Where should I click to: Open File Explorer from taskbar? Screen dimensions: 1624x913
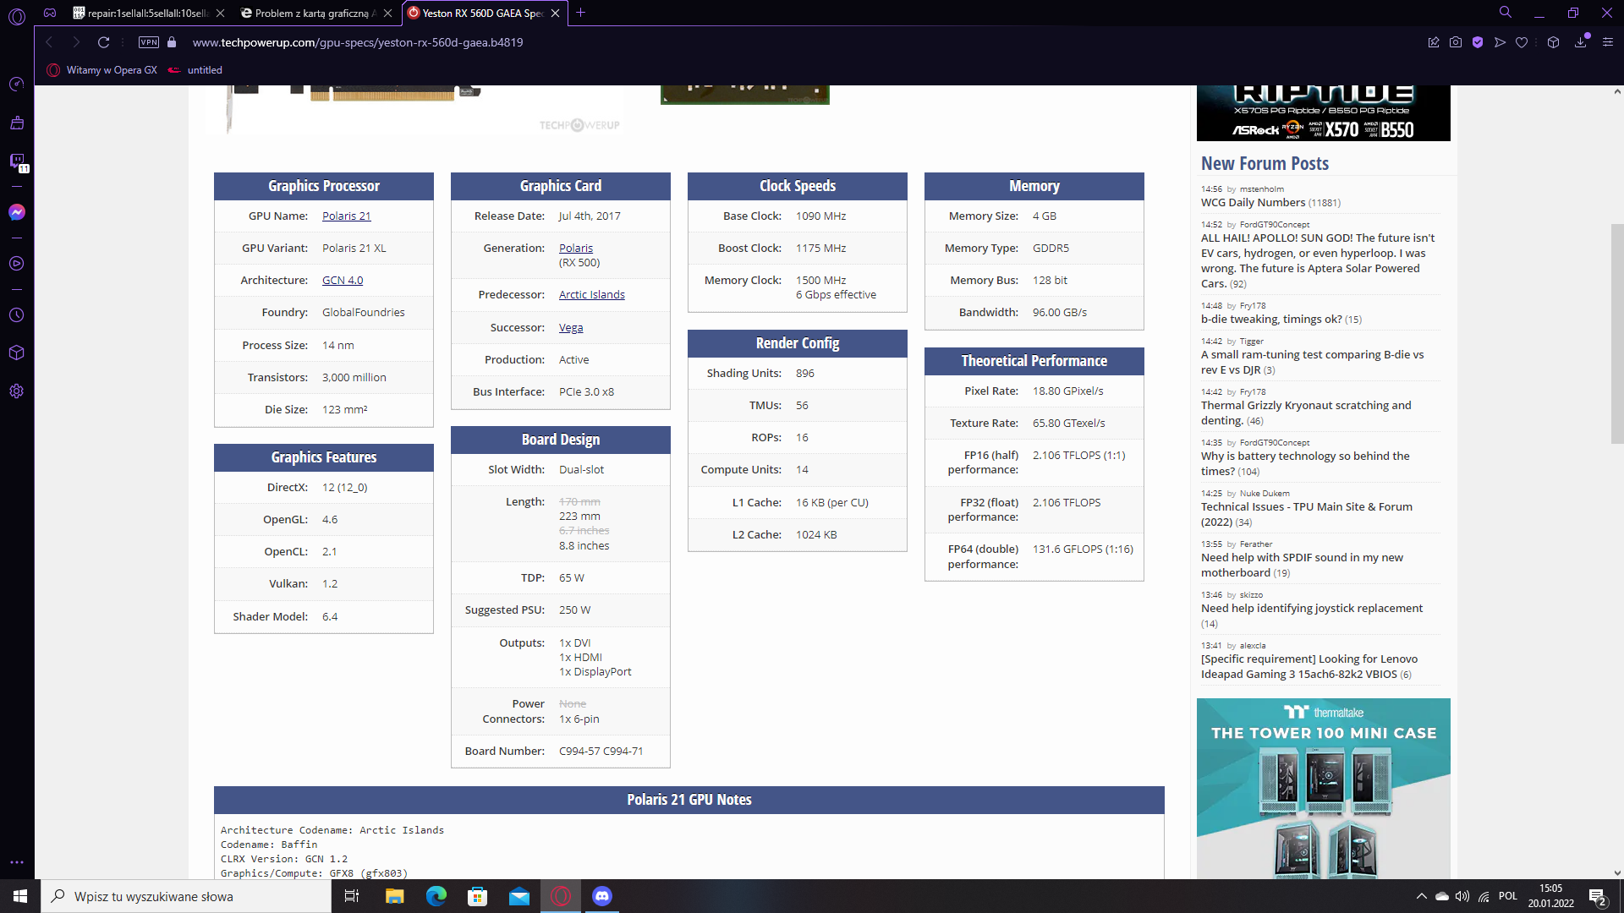[394, 896]
